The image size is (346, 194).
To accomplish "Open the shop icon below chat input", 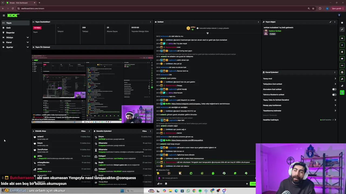I will 166,184.
